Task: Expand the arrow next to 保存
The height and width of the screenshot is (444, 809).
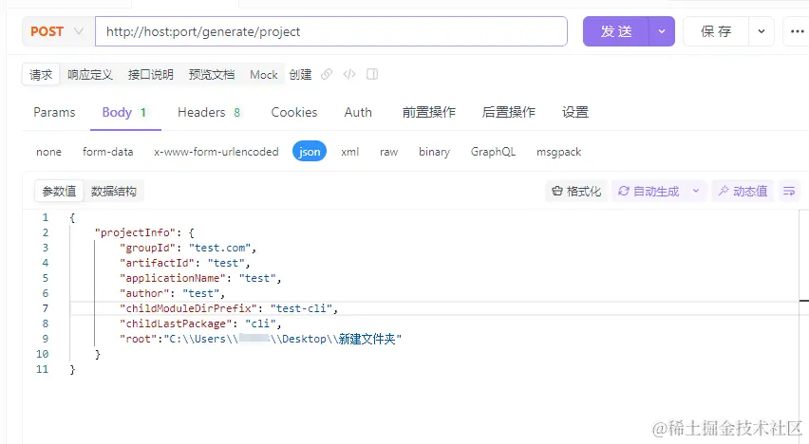Action: (761, 31)
